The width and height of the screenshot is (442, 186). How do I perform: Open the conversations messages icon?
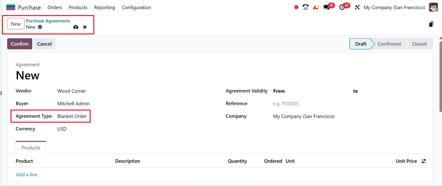pos(326,7)
